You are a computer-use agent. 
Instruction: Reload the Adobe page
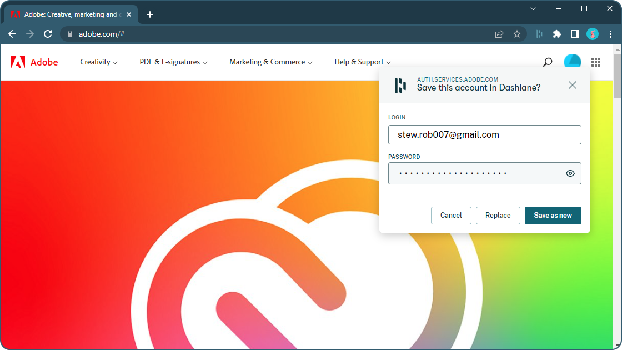click(x=48, y=34)
